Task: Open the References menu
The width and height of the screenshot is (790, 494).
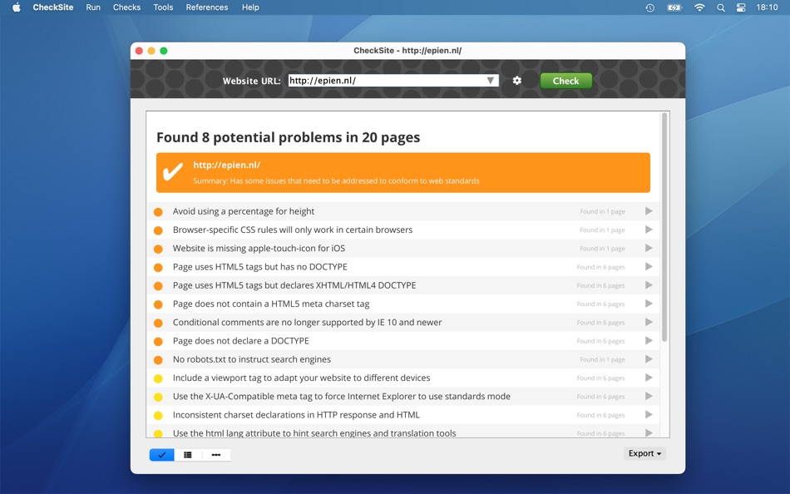Action: pos(206,7)
